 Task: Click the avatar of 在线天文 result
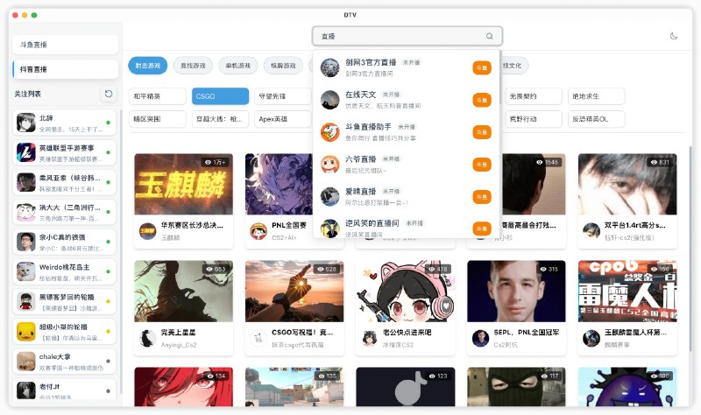click(330, 100)
